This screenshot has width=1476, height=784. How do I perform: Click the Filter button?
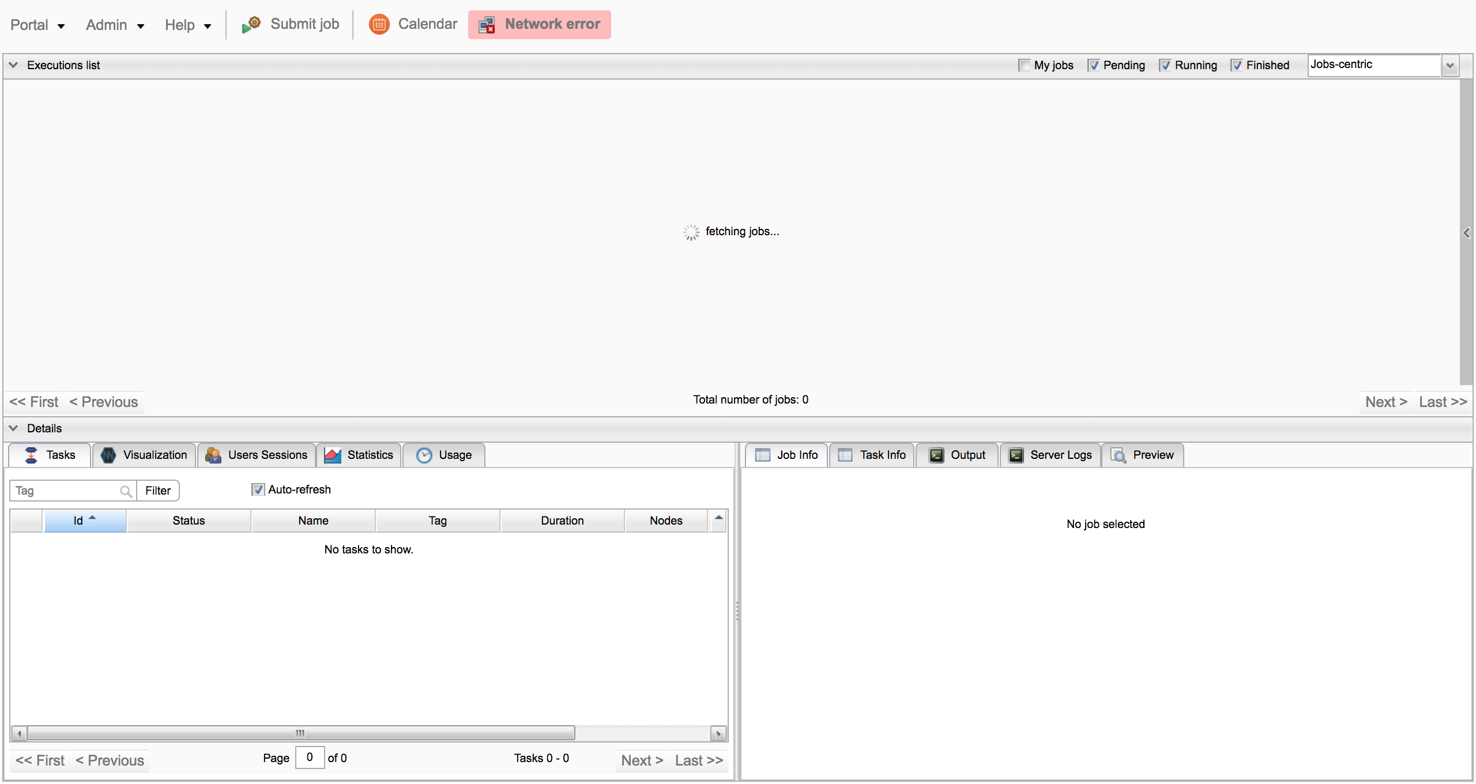click(158, 491)
